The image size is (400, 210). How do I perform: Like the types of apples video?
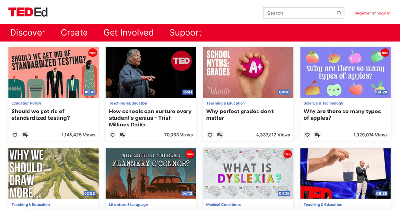pyautogui.click(x=307, y=135)
